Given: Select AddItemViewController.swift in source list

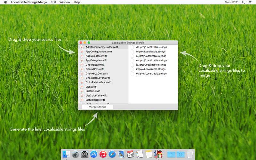Looking at the screenshot, I should coord(103,47).
